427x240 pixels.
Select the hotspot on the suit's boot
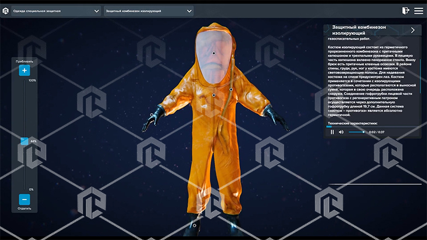tap(194, 225)
